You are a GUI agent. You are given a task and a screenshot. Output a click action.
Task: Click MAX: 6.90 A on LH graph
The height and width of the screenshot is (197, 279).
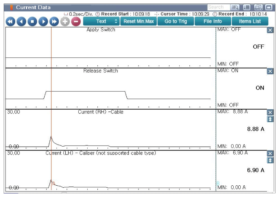232,153
